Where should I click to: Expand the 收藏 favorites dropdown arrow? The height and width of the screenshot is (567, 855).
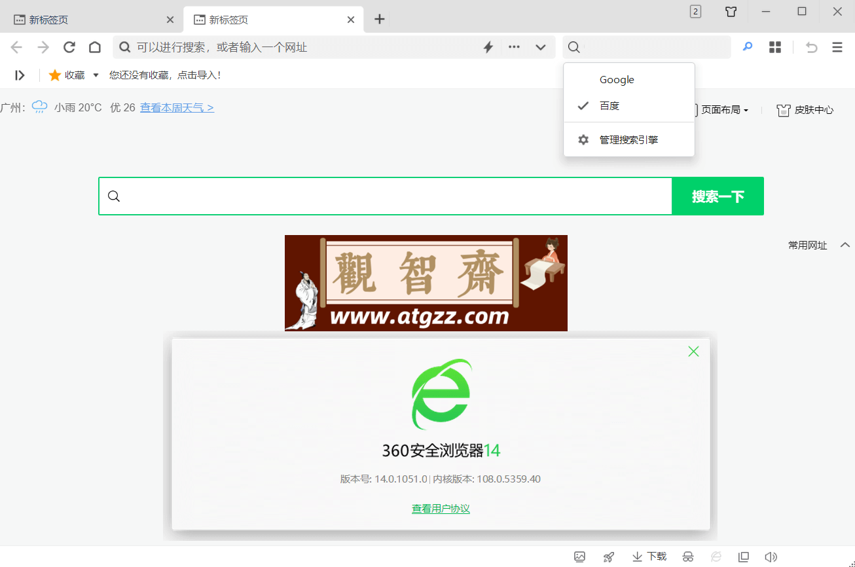click(x=96, y=75)
